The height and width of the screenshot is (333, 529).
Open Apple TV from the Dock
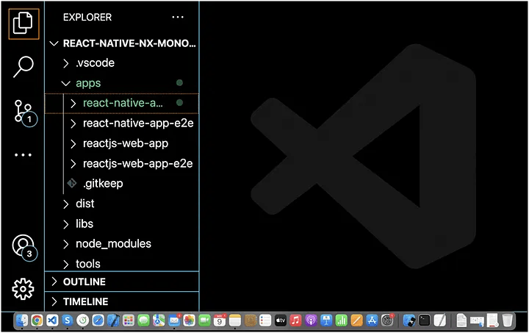point(281,321)
